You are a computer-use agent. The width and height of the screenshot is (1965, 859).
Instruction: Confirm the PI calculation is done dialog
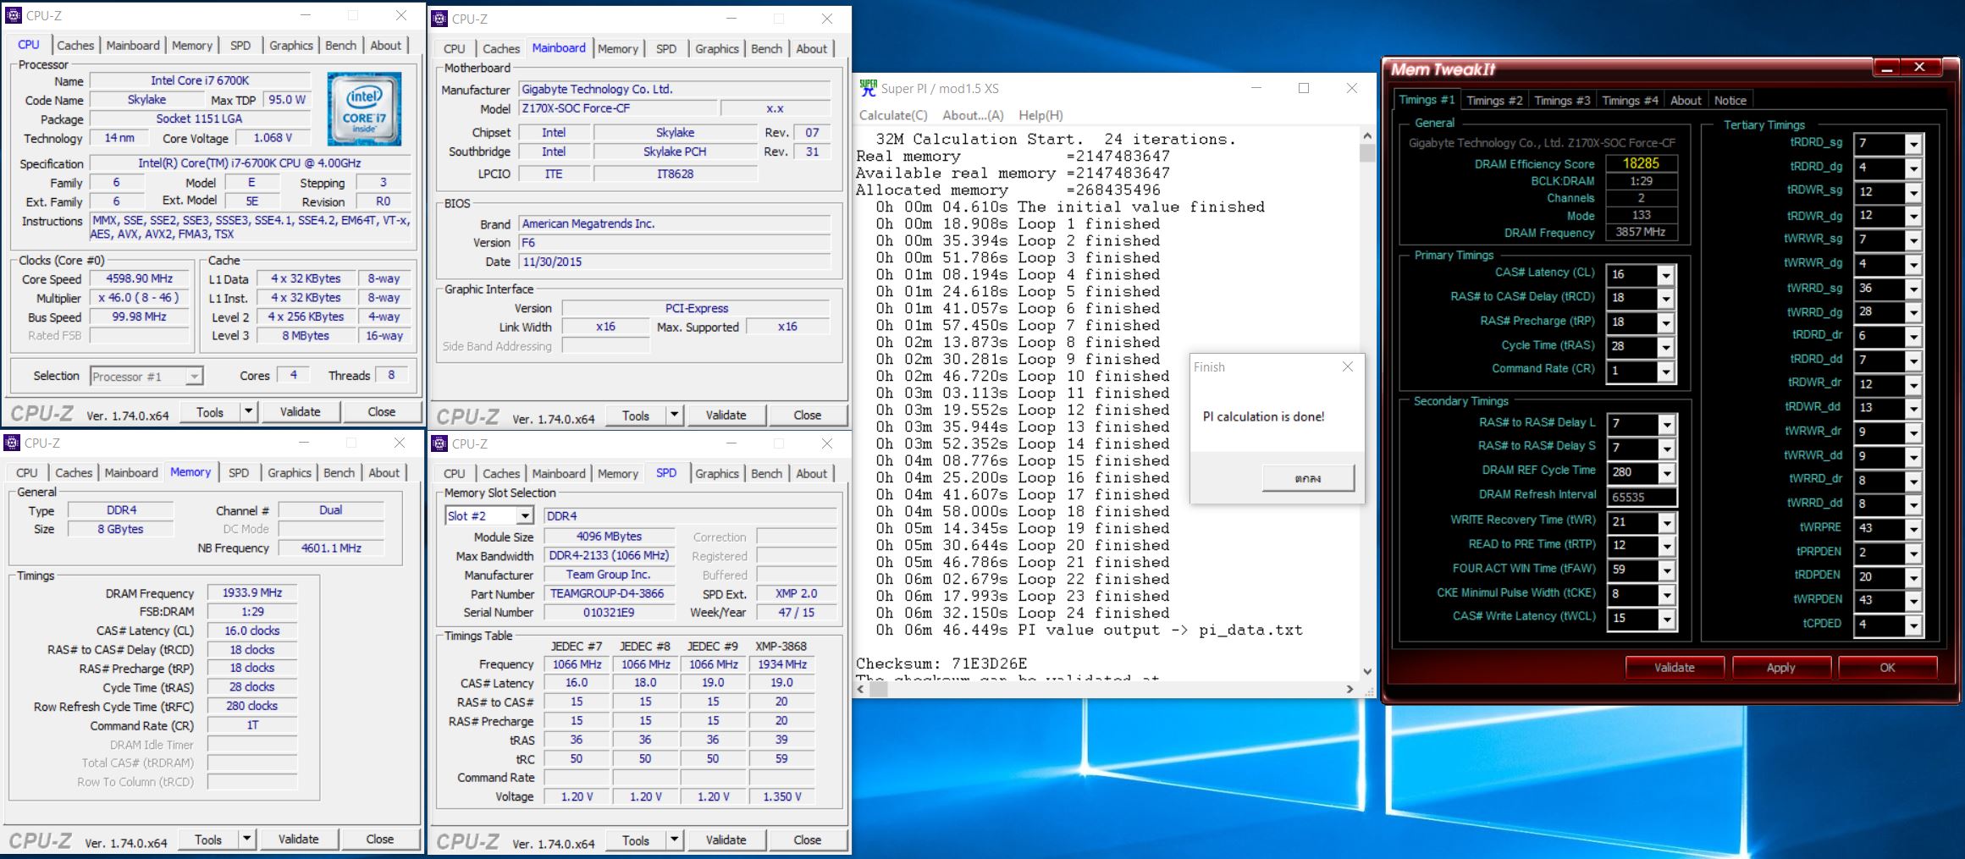(x=1307, y=478)
